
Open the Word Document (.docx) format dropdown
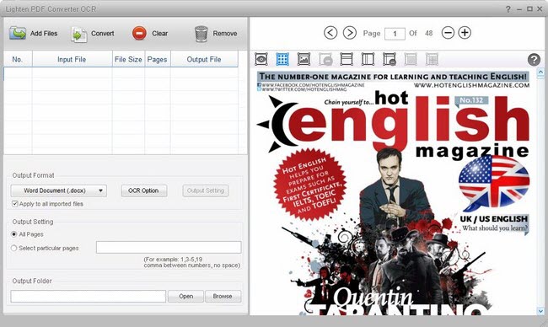click(x=59, y=190)
